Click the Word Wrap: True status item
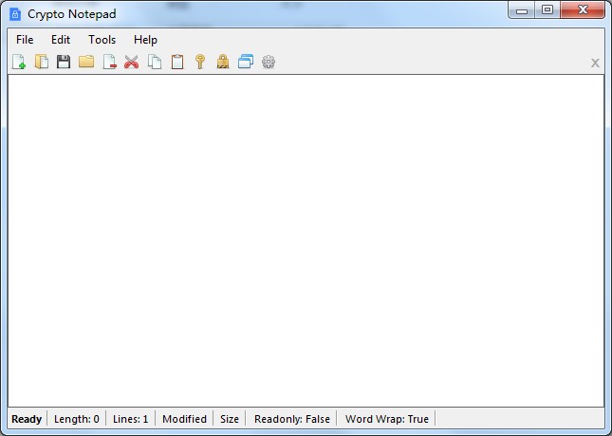 click(387, 419)
